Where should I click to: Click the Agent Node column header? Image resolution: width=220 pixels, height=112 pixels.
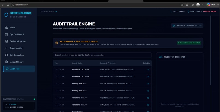click(x=77, y=63)
